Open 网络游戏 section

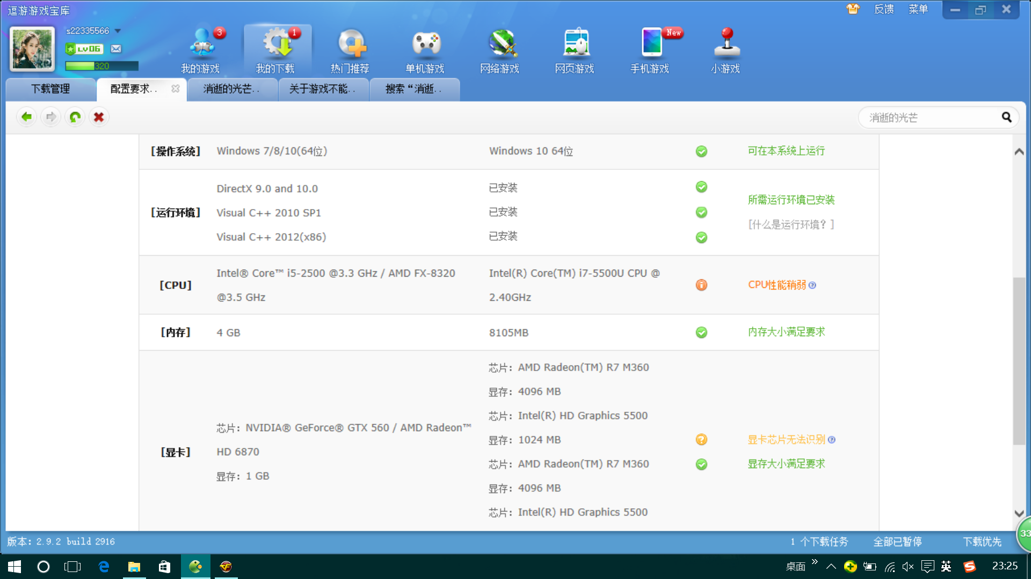pyautogui.click(x=500, y=51)
